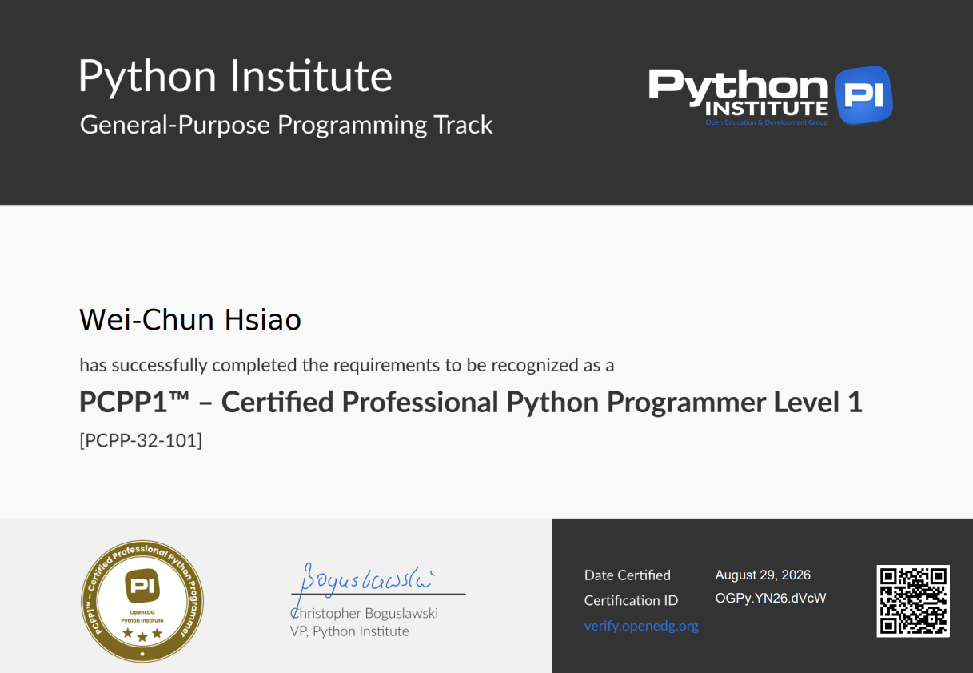Click the name Christopher Boguslawski
Viewport: 973px width, 673px height.
(364, 613)
